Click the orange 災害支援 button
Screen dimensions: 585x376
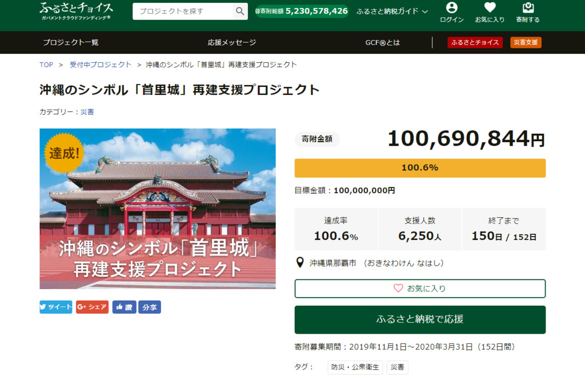pos(526,42)
